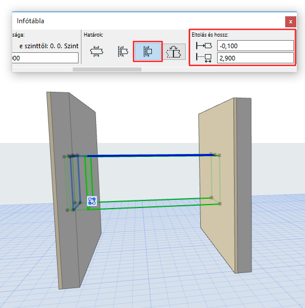Click the 'e szinttől: 0. 0. Szint' text
Screen dimensions: 305x308
click(49, 46)
